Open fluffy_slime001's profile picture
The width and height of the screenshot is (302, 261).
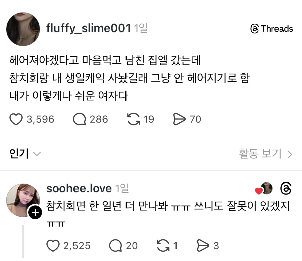23,29
